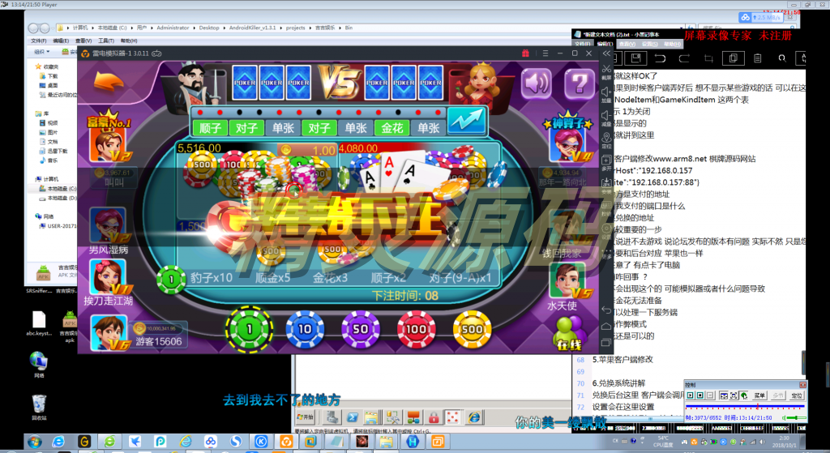
Task: Adjust the green volume slider in 控制 panel
Action: [796, 418]
